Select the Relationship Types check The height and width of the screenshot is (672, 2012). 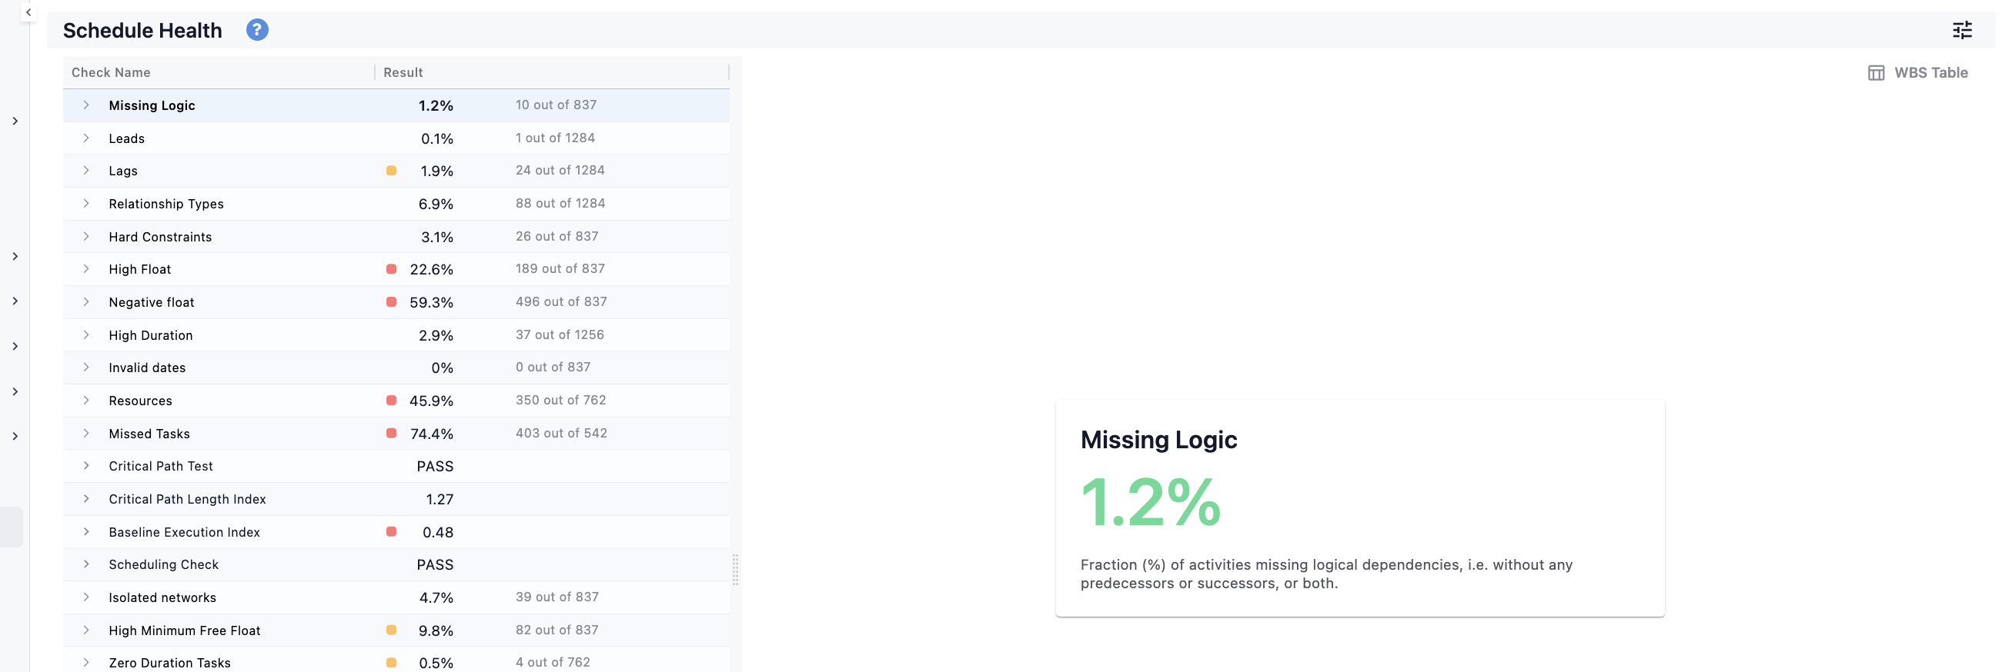pos(396,204)
